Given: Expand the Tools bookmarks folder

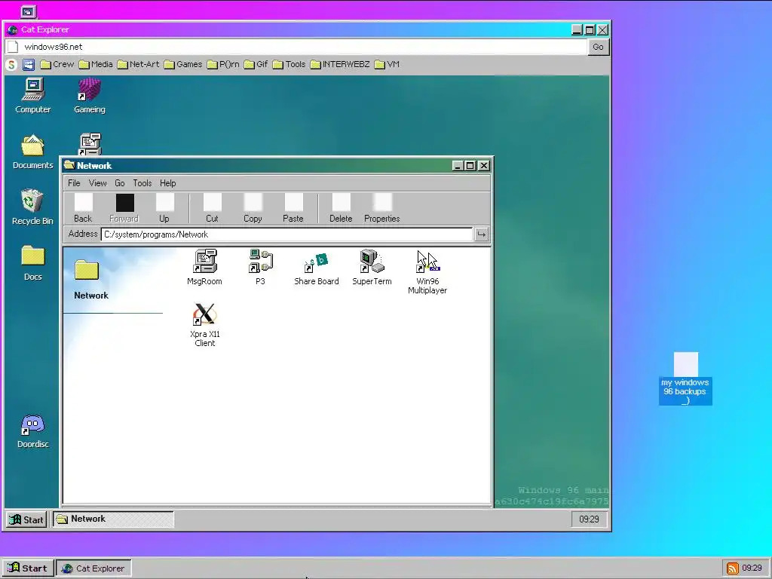Looking at the screenshot, I should tap(289, 65).
